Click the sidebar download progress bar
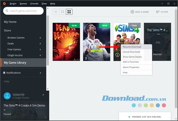 25,110
